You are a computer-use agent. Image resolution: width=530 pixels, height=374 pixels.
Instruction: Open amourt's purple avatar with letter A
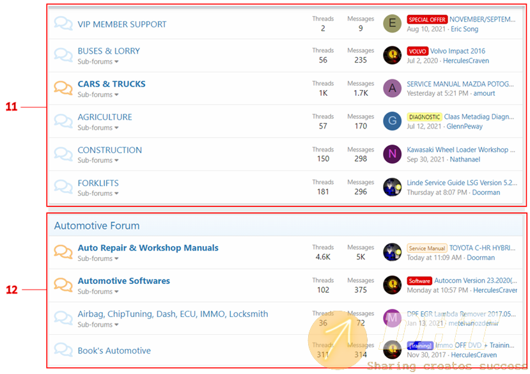392,88
